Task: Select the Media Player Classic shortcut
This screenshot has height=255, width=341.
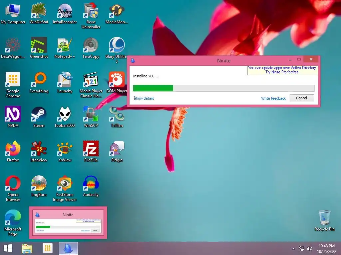Action: coord(91,85)
